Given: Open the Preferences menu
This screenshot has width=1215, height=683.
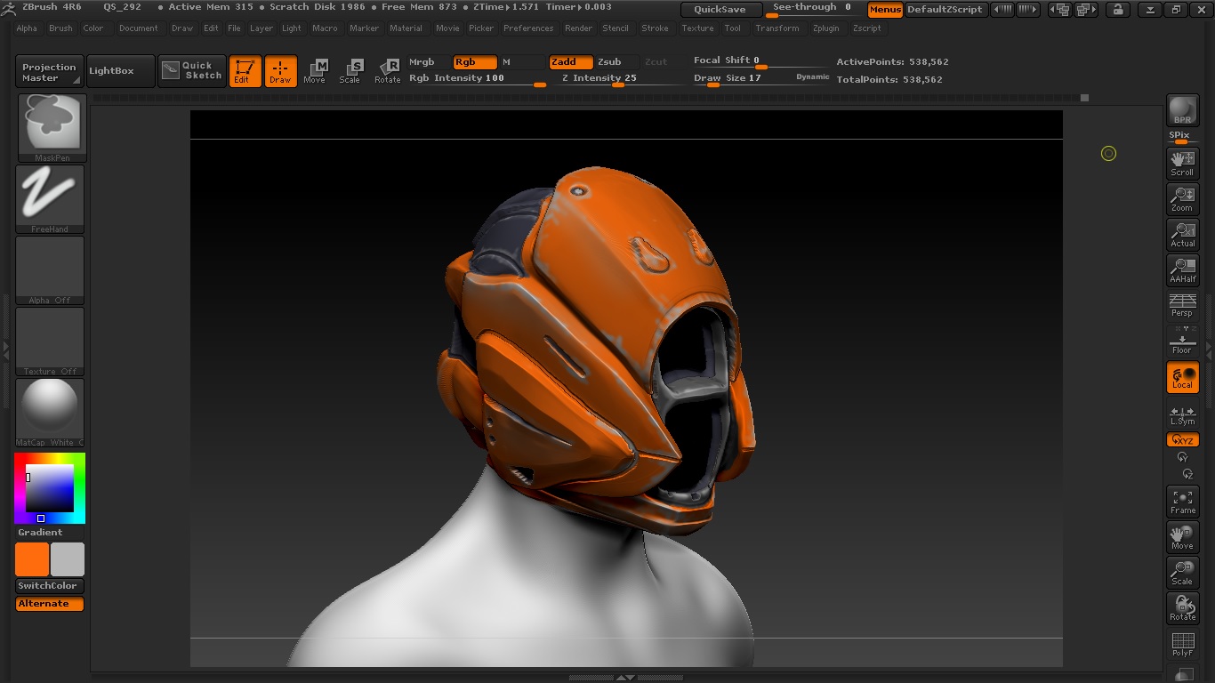Looking at the screenshot, I should tap(528, 28).
